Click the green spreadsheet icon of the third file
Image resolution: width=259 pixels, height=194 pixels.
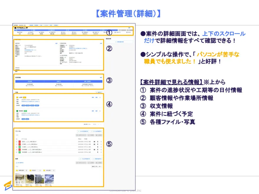(19, 147)
